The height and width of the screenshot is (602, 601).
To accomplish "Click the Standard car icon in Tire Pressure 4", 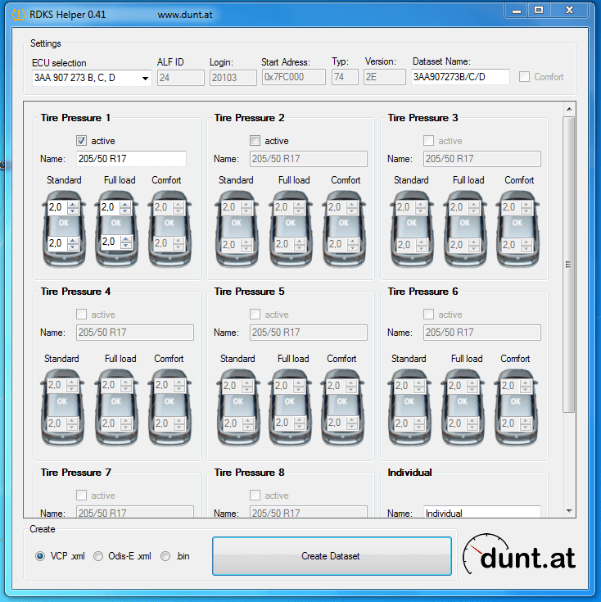I will tap(62, 407).
